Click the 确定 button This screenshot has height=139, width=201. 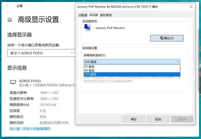click(x=134, y=119)
